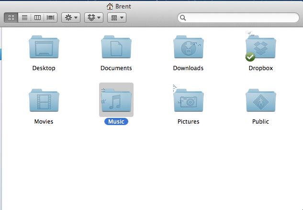Click the green sync checkmark on Dropbox
The height and width of the screenshot is (210, 303).
250,57
